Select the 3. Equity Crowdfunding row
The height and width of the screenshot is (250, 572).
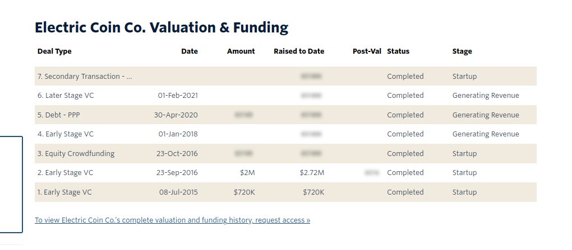285,154
